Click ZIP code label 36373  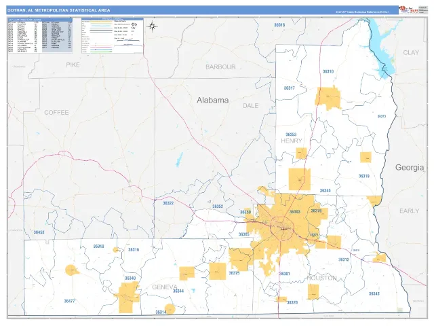[382, 116]
